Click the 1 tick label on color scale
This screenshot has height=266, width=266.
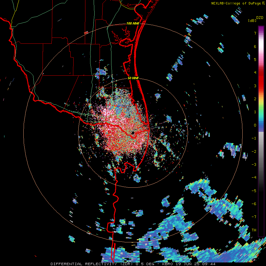coord(255,112)
